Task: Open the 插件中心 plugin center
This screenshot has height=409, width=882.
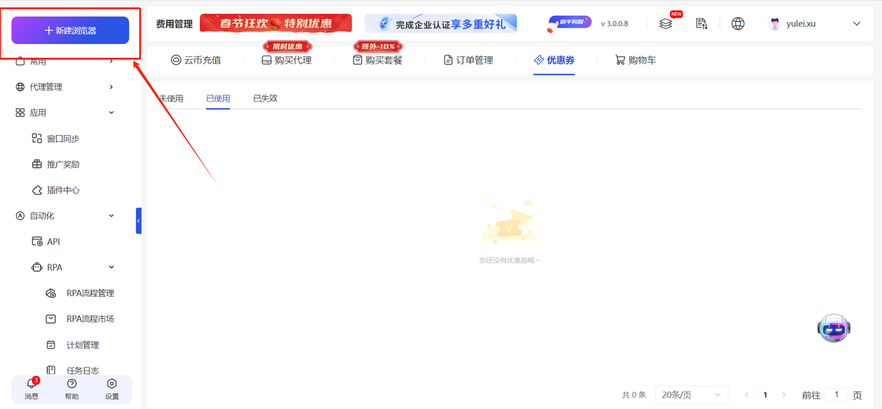Action: [x=63, y=189]
